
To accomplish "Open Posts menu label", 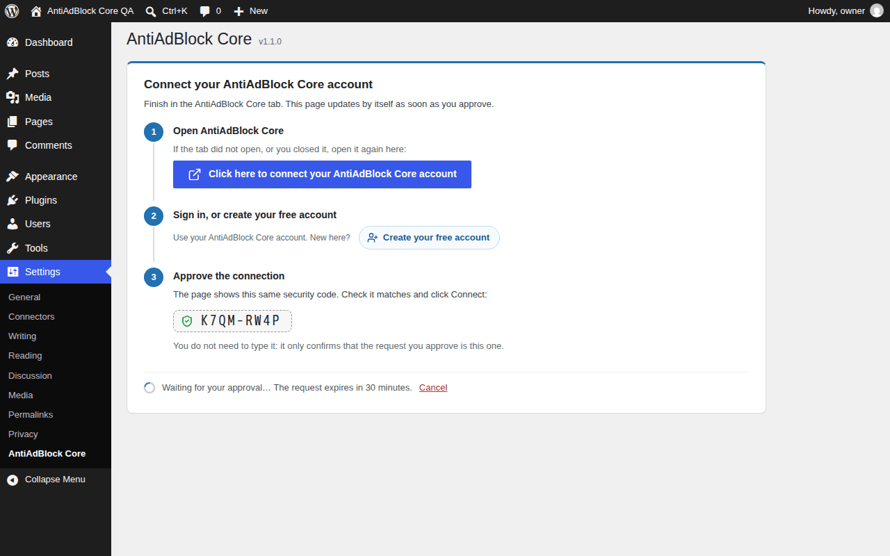I will coord(37,74).
